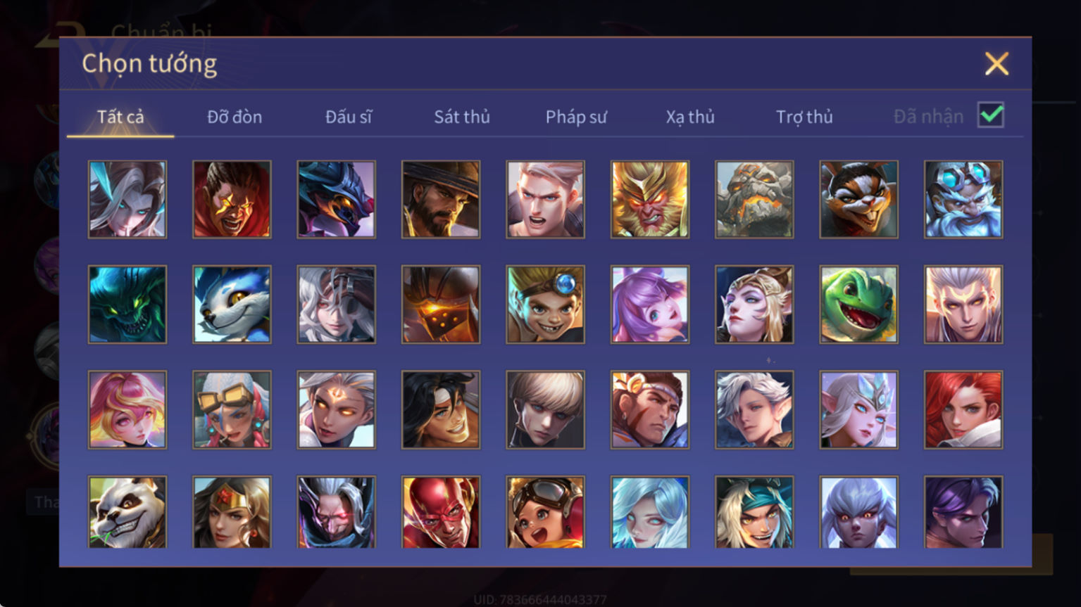Switch to the Đỡ đòn tab
The height and width of the screenshot is (607, 1081).
[235, 117]
